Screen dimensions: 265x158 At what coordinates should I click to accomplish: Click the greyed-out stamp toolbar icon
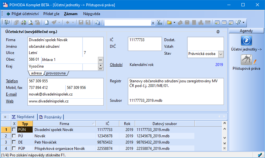[201, 23]
